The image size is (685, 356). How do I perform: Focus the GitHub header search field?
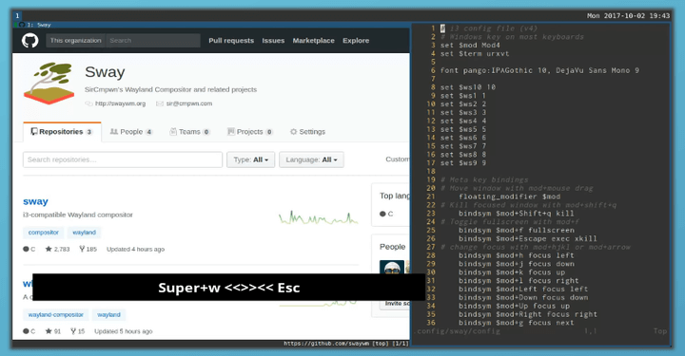pos(153,41)
